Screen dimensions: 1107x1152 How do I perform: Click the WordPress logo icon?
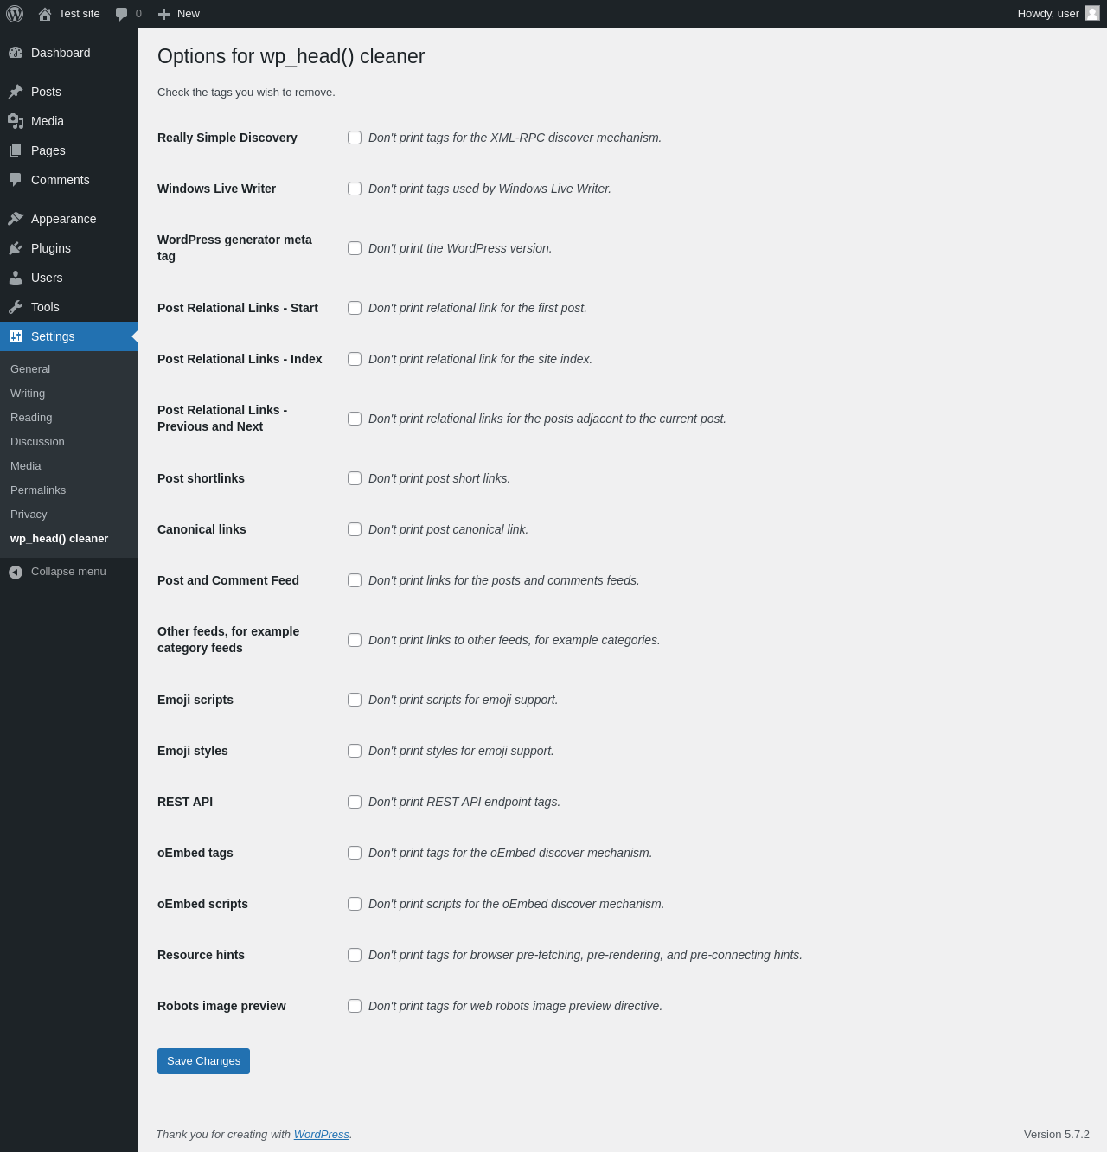15,14
